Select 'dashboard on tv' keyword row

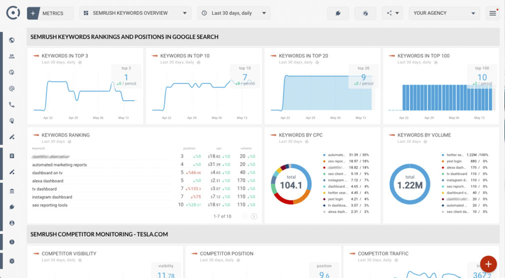(144, 173)
